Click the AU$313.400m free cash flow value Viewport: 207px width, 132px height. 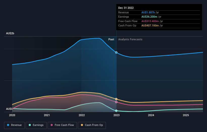(x=150, y=21)
